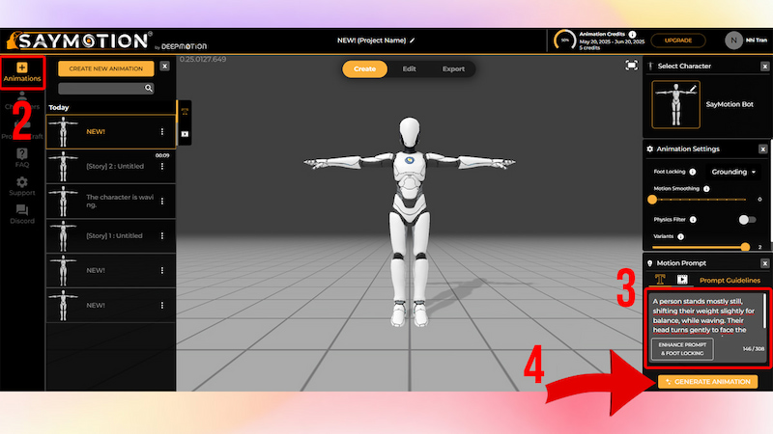The image size is (773, 434).
Task: Open the Discord link in sidebar
Action: (21, 214)
